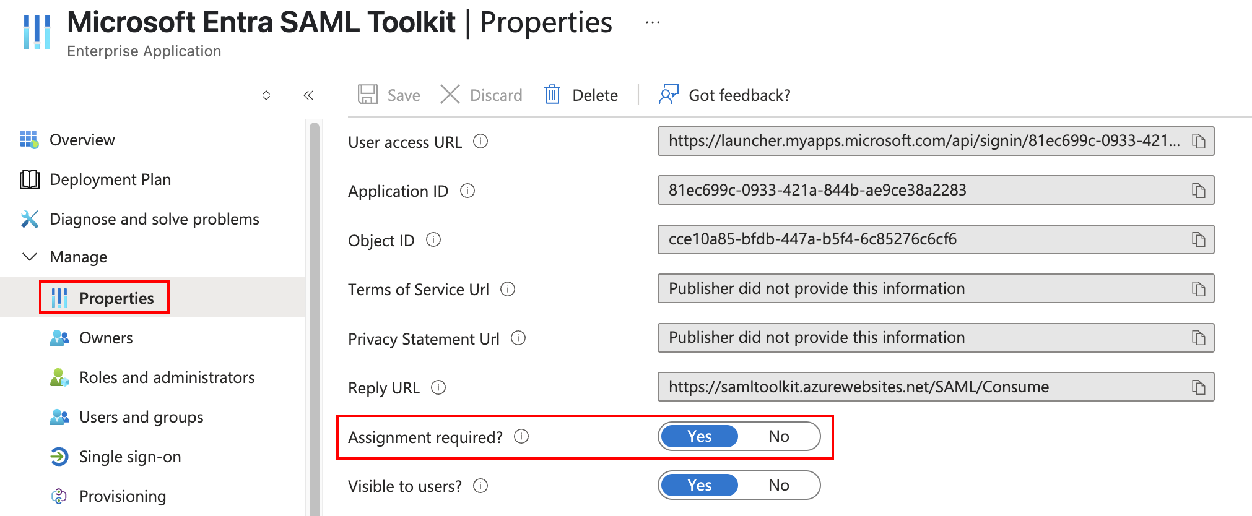Click the Roles and administrators icon
Screen dimensions: 1252x516
(x=59, y=377)
